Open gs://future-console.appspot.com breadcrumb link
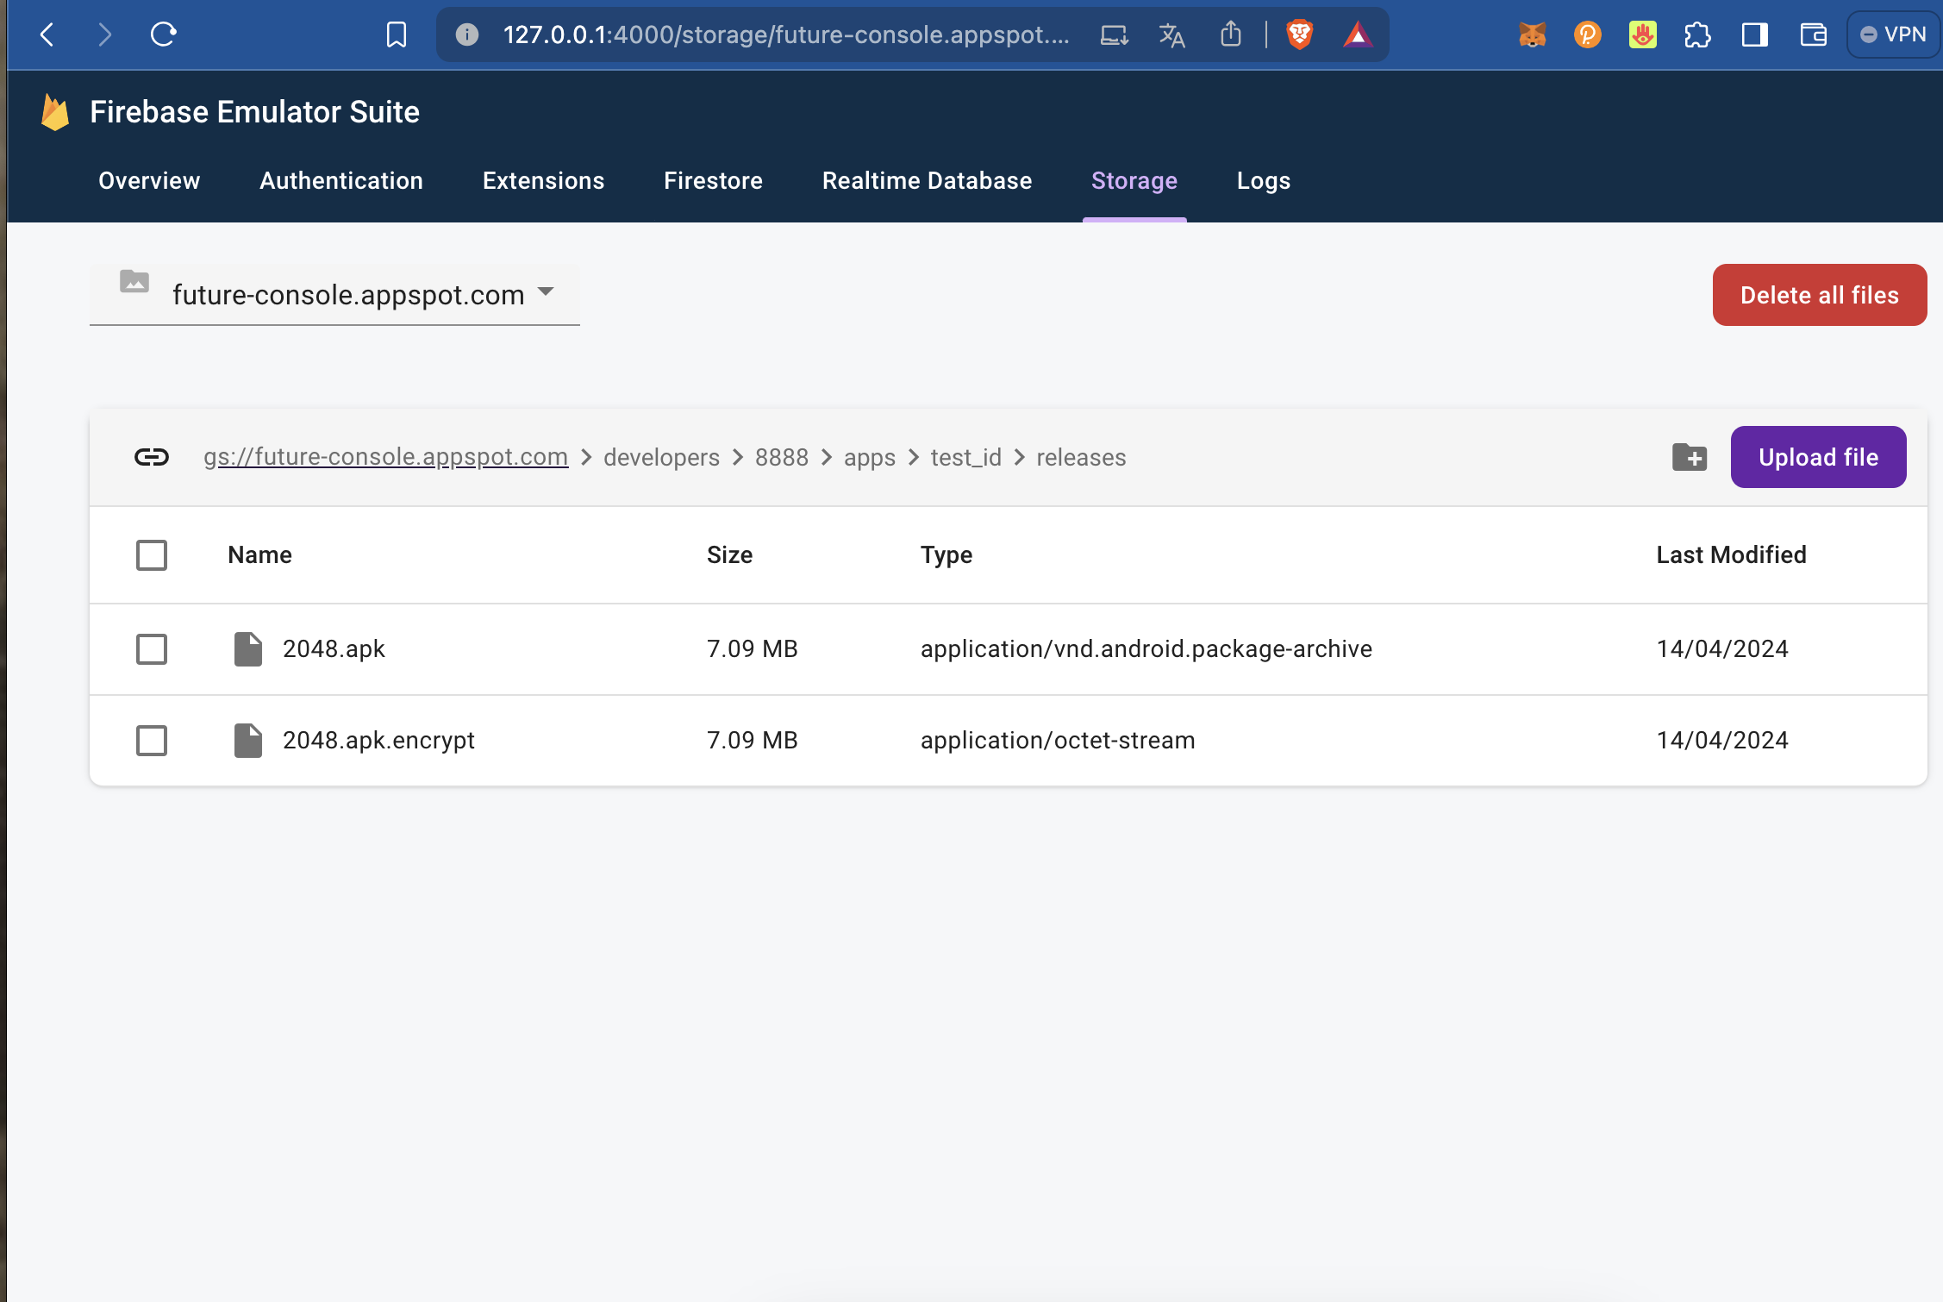 point(385,457)
